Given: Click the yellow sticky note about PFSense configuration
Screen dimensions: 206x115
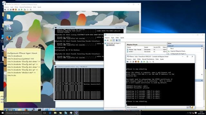Looking at the screenshot, I should coord(23,75).
